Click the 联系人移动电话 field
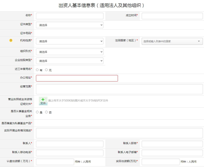This screenshot has width=204, height=167. 70,153
